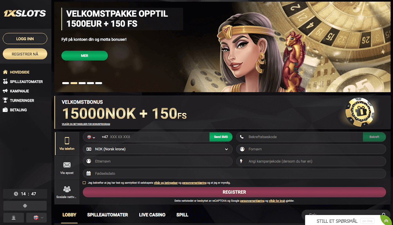Open the vilkår og betingelser bonusprogram link
Screen dimensions: 393x225
click(86, 124)
